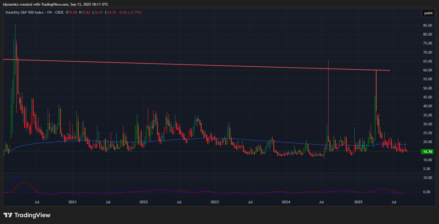The width and height of the screenshot is (439, 224).
Task: Click the 60.00 price axis label
Action: pyautogui.click(x=427, y=70)
